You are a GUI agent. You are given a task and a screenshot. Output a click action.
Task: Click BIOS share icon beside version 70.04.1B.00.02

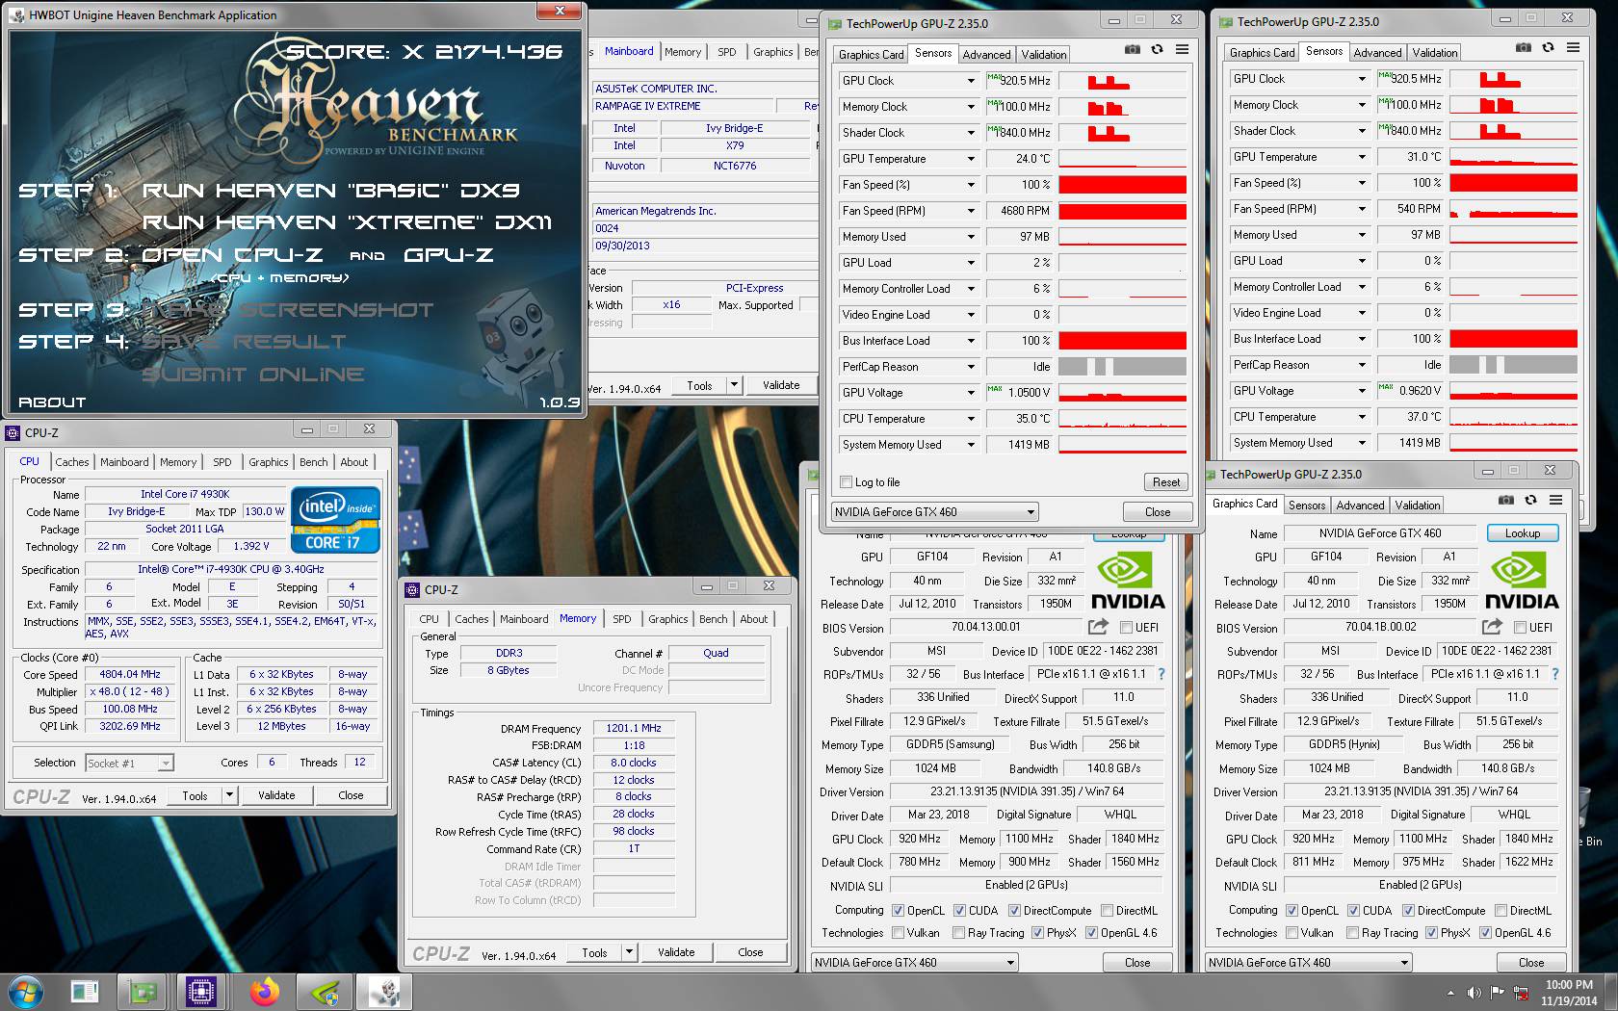[x=1492, y=627]
